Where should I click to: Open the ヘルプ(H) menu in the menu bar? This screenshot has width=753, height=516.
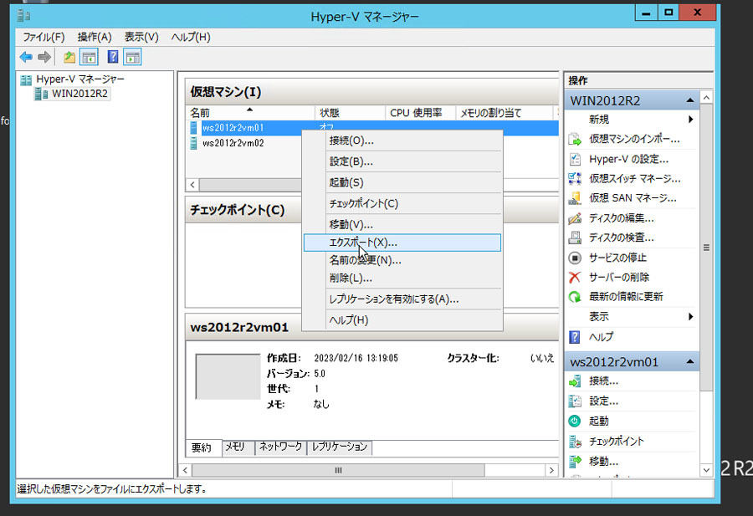click(x=191, y=37)
